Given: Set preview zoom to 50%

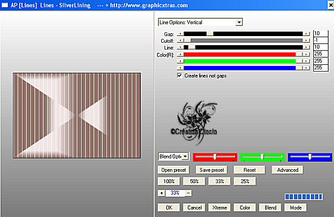Looking at the screenshot, I should coord(194,181).
